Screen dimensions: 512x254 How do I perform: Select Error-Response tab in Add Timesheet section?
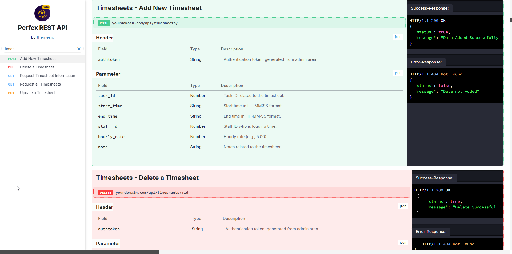pos(426,62)
